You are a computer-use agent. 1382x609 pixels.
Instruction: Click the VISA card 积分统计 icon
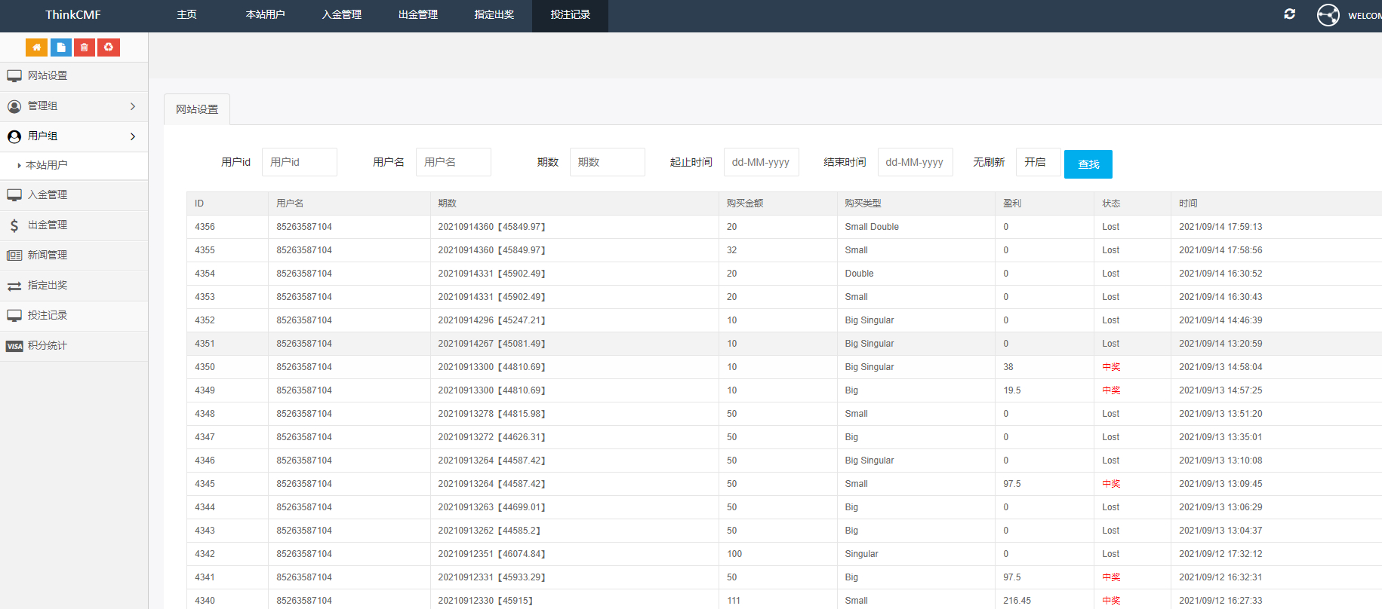[14, 346]
